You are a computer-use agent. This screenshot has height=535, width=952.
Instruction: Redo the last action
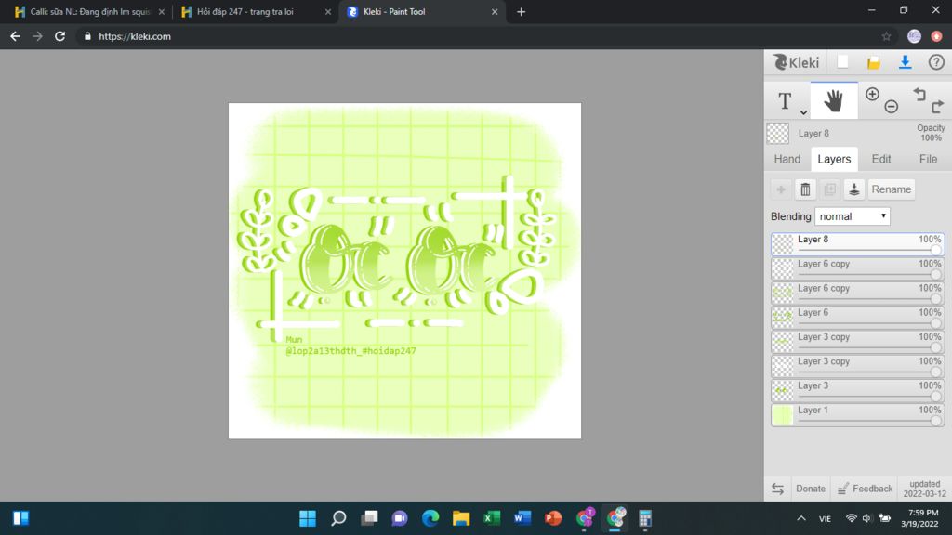[937, 107]
